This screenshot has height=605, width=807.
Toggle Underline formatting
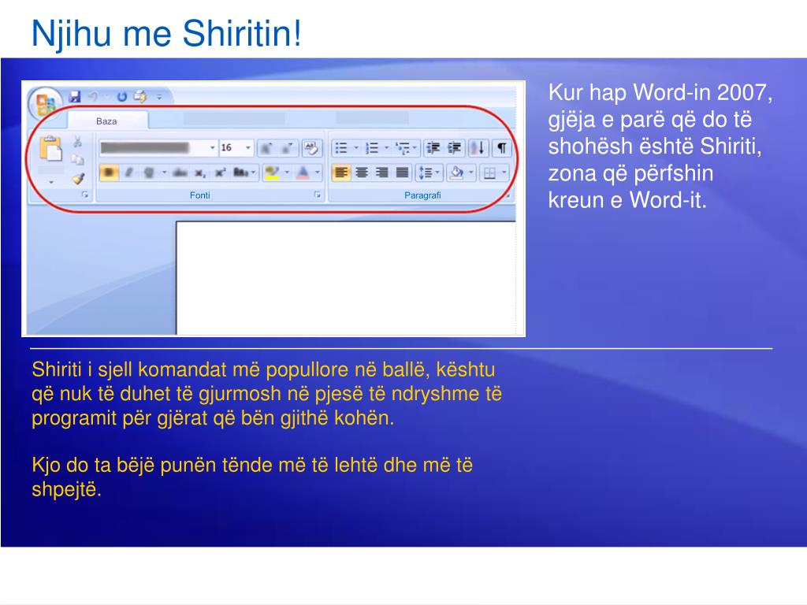point(149,173)
